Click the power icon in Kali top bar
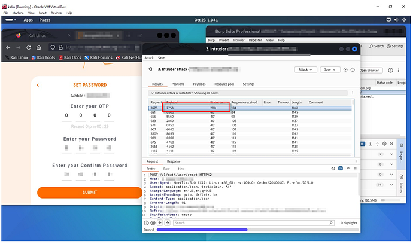Viewport: 419px width, 247px height. [x=404, y=20]
